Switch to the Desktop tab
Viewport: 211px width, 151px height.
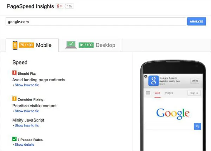click(x=94, y=45)
